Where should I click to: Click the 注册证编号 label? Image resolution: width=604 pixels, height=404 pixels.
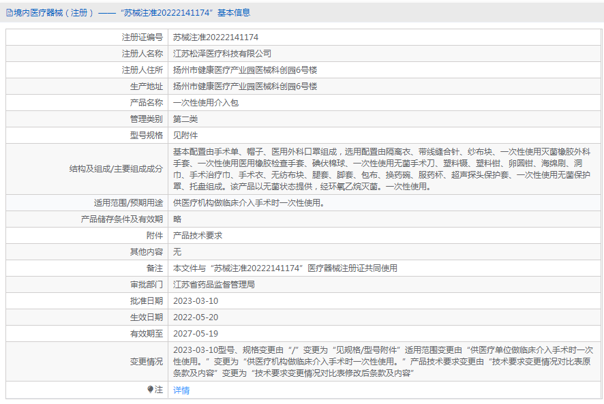pyautogui.click(x=142, y=37)
